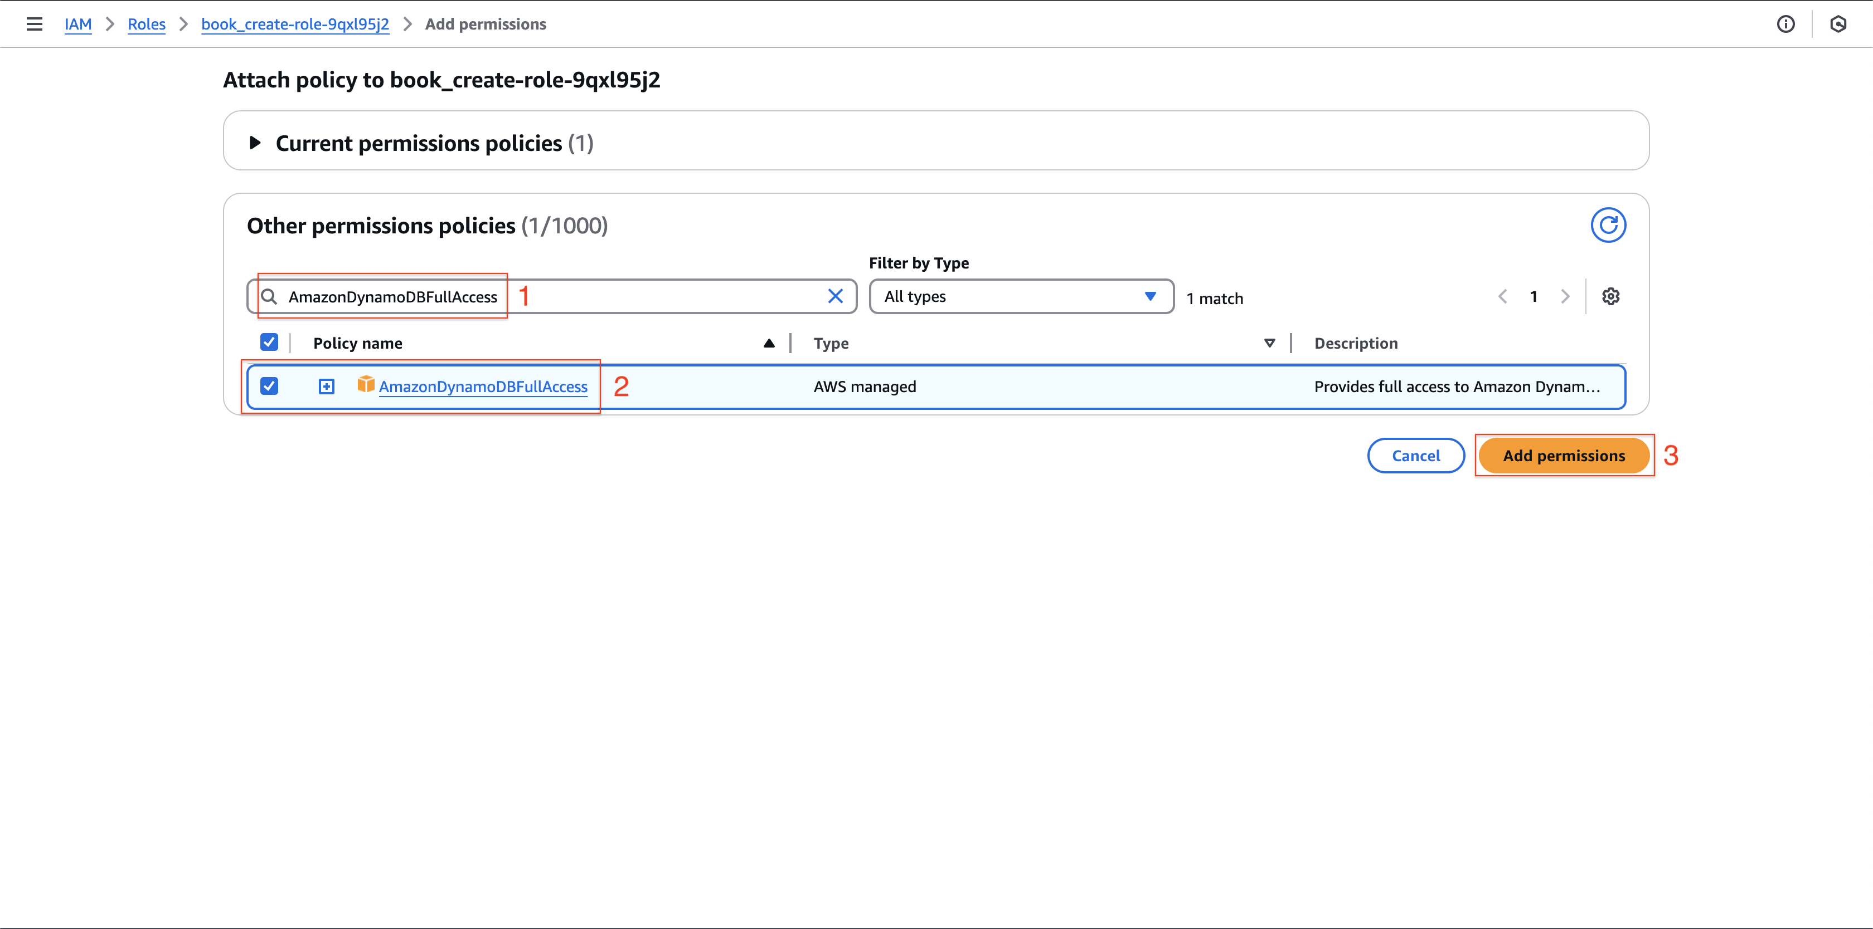Open the Filter by Type dropdown
The image size is (1873, 929).
1021,296
